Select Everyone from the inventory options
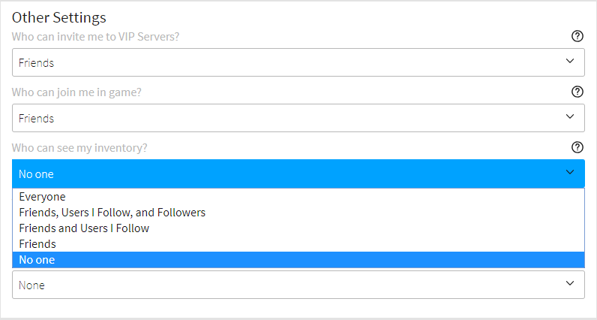The width and height of the screenshot is (597, 320). (x=42, y=197)
